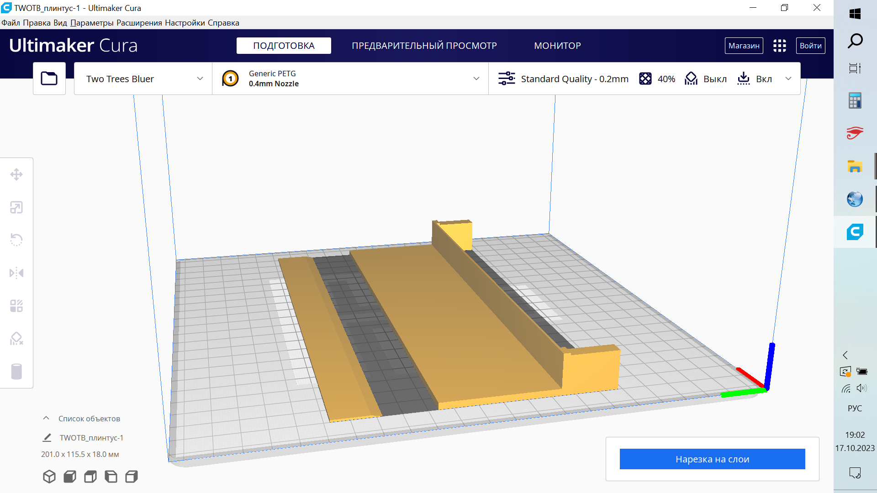The width and height of the screenshot is (877, 493).
Task: Click the Open File folder icon
Action: (49, 79)
